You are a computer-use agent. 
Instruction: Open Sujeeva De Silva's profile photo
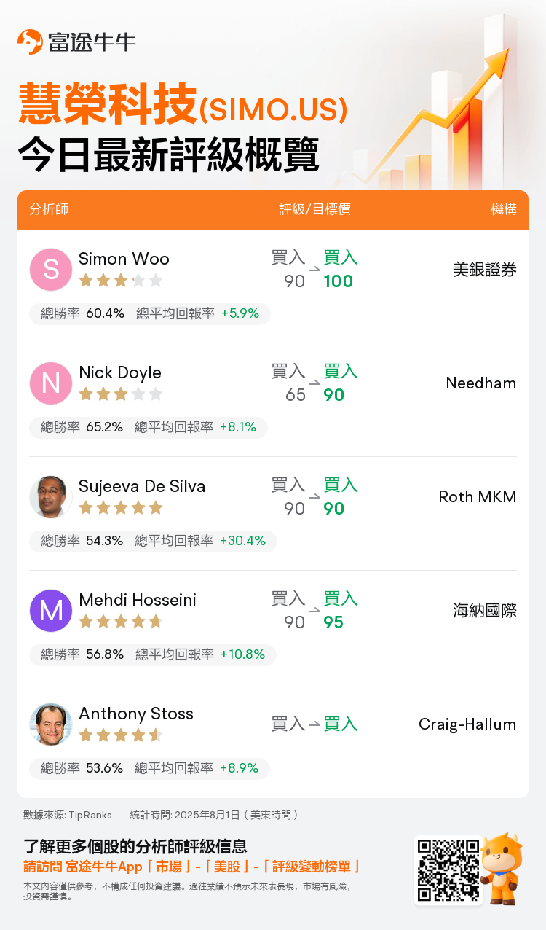(x=51, y=497)
